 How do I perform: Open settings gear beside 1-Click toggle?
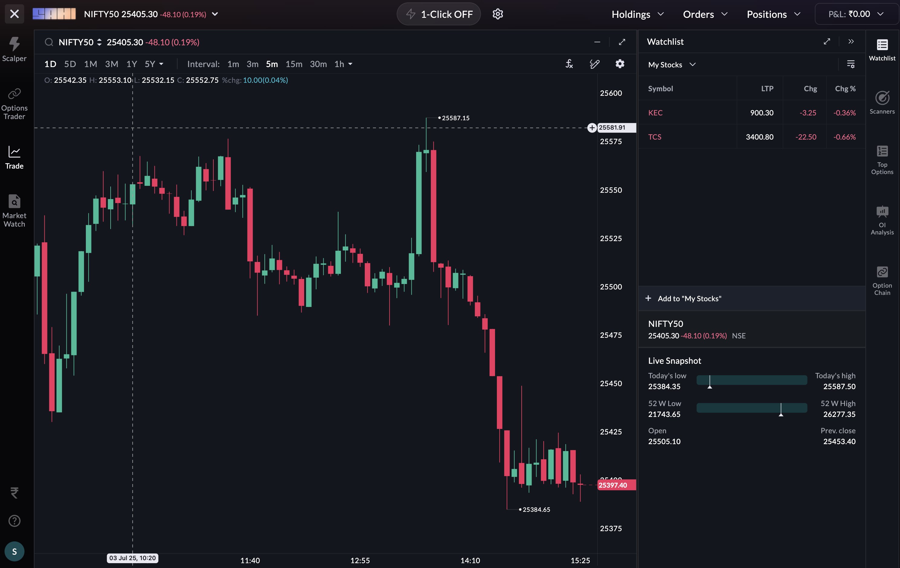point(497,14)
